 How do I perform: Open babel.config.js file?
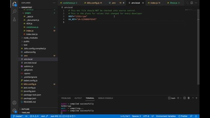coord(31,81)
